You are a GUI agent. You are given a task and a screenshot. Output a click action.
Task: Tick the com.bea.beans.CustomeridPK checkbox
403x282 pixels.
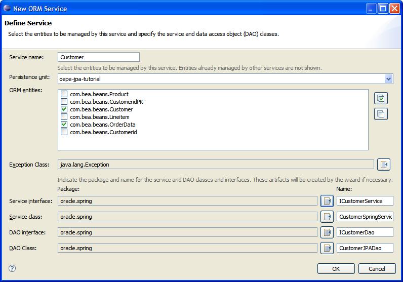[64, 102]
